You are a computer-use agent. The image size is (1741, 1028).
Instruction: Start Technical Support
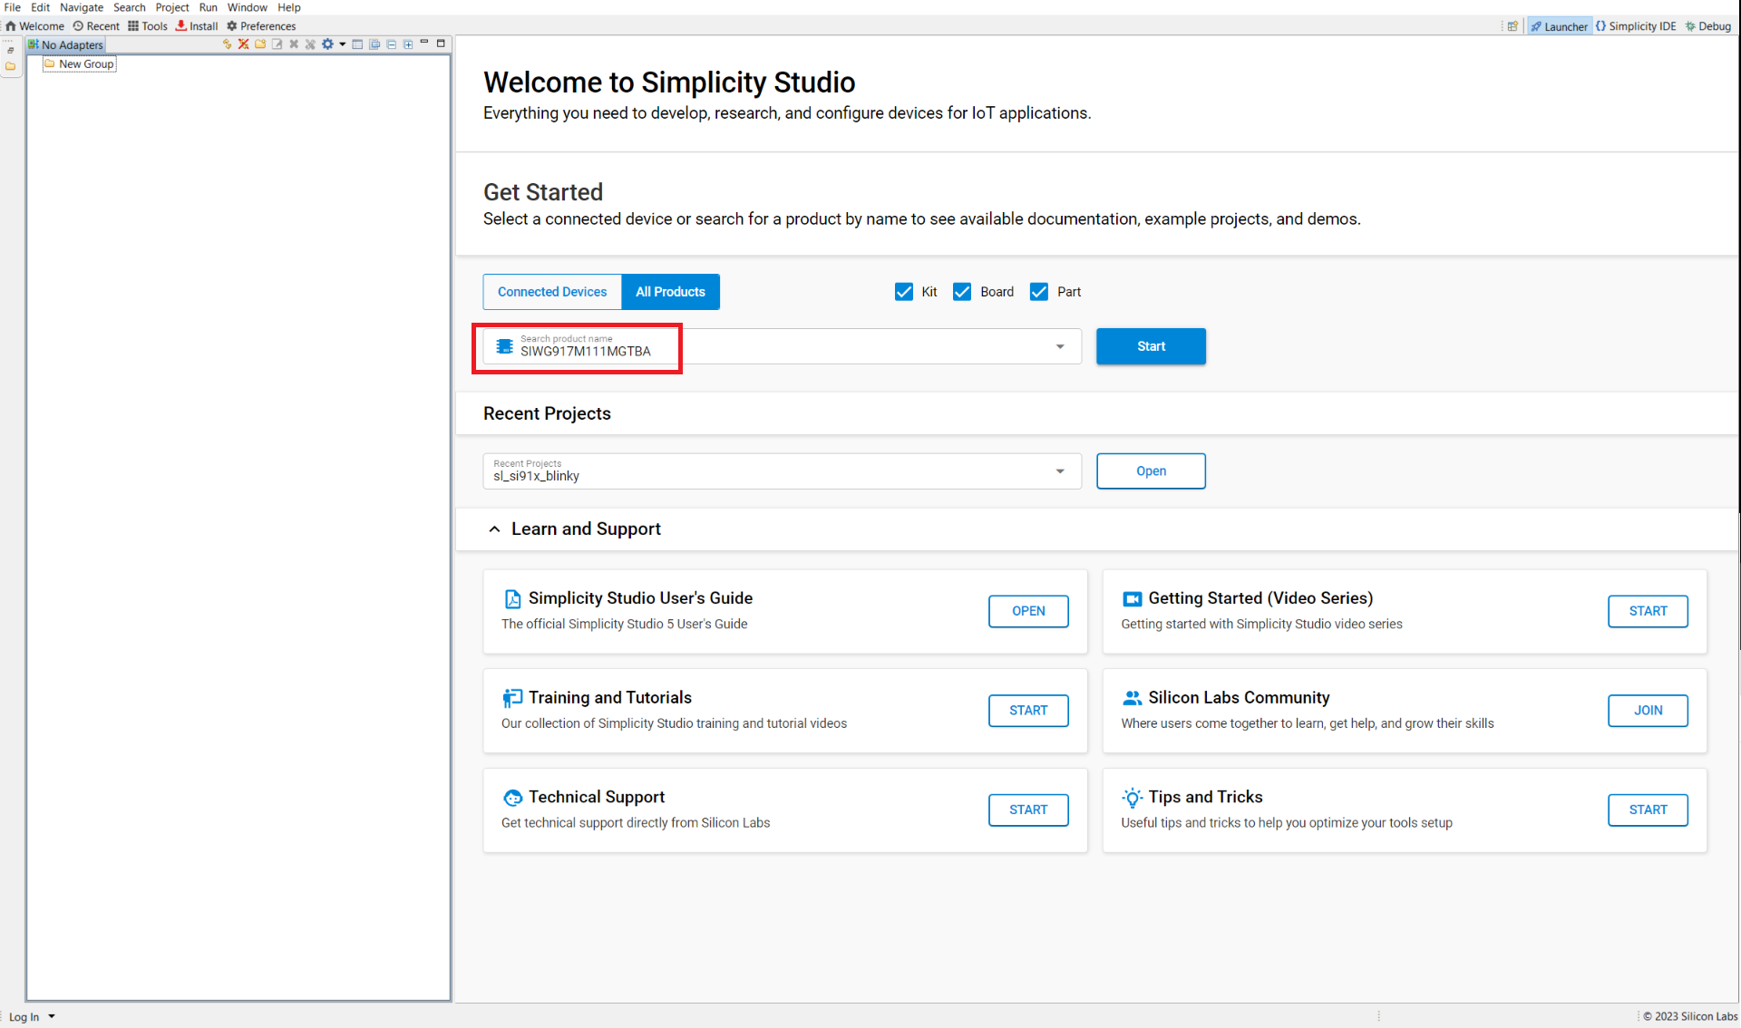point(1028,810)
